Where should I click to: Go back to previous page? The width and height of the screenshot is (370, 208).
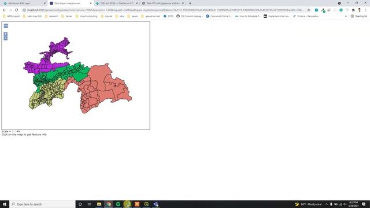(4, 10)
